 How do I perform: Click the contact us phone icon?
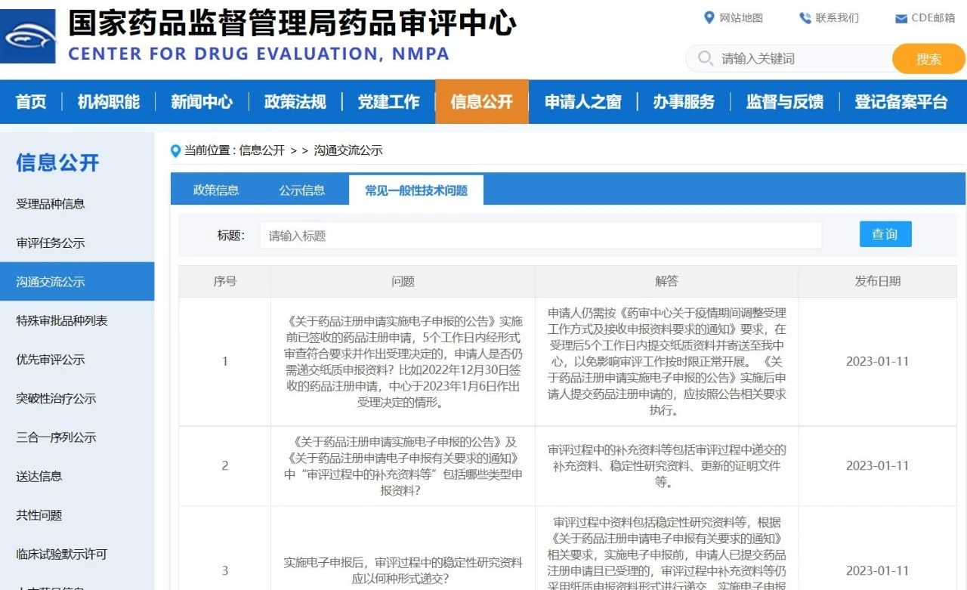click(805, 18)
